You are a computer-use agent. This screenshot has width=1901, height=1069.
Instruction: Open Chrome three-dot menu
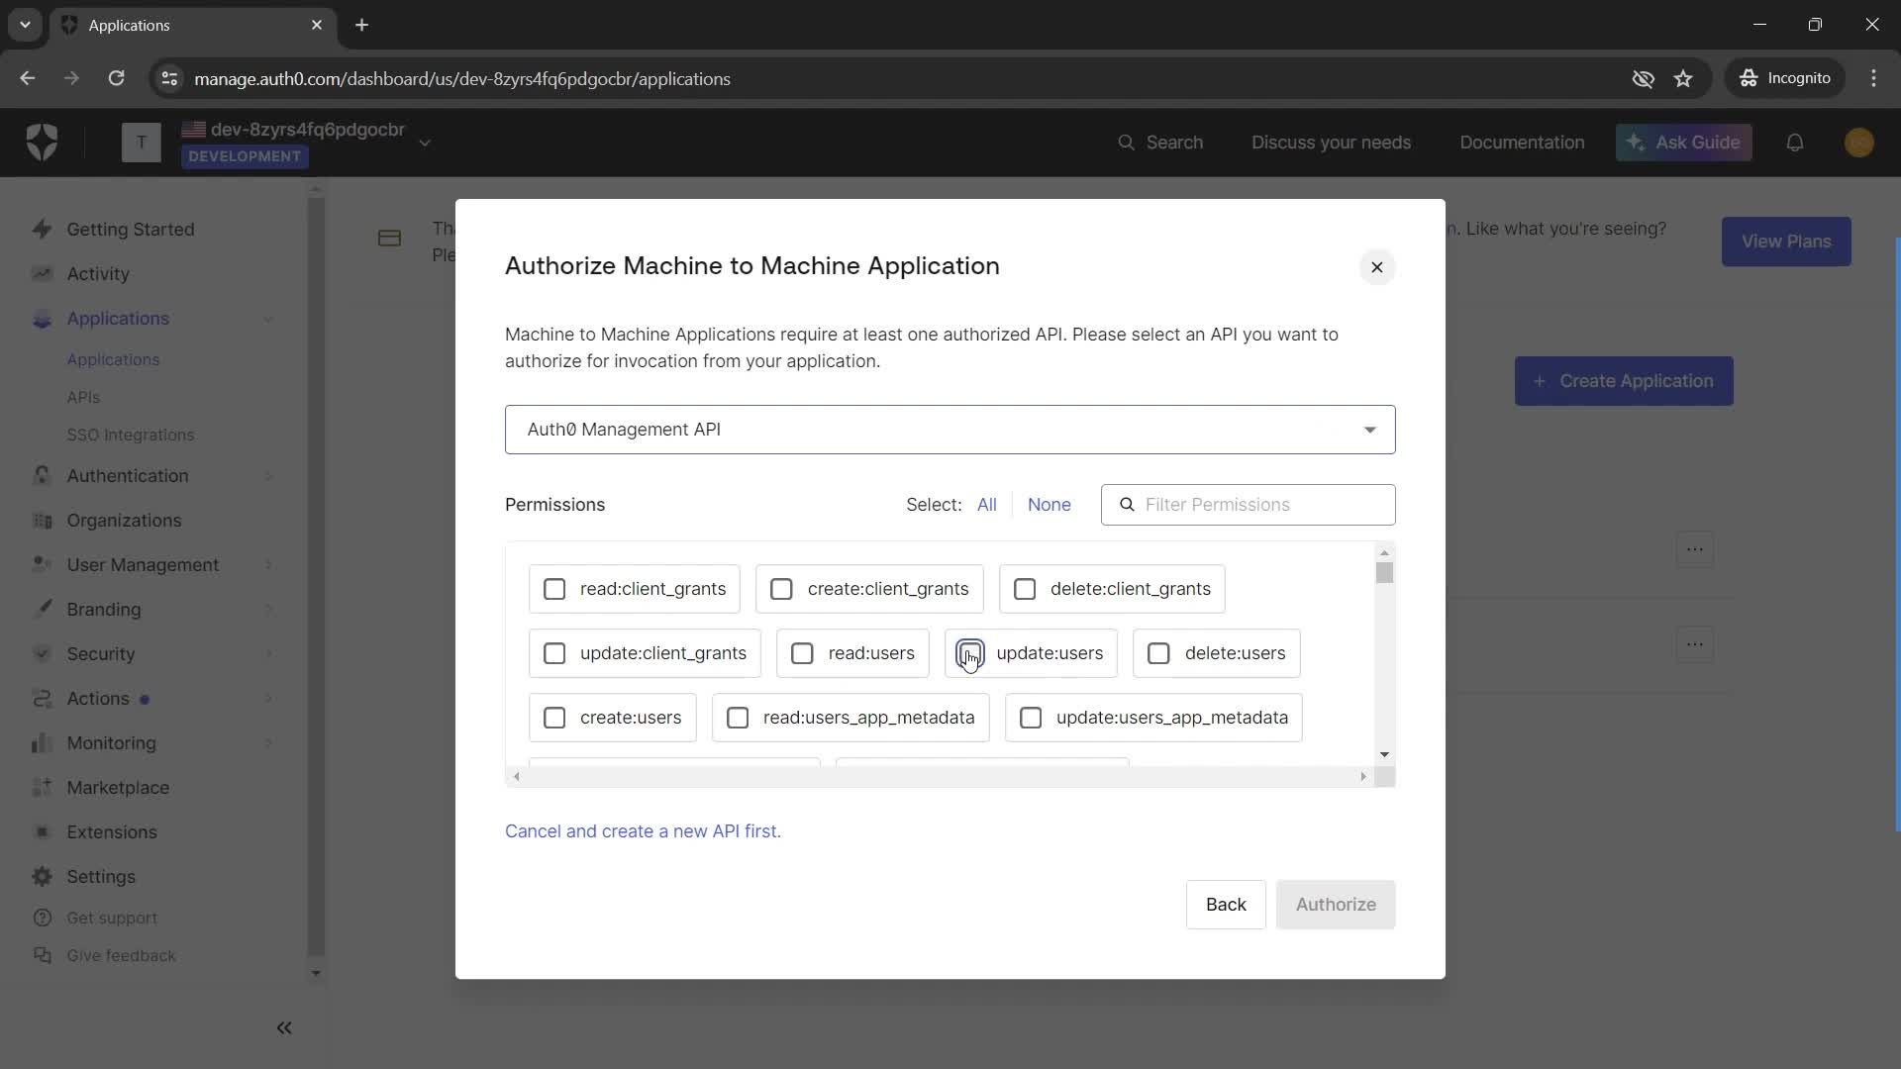1873,79
